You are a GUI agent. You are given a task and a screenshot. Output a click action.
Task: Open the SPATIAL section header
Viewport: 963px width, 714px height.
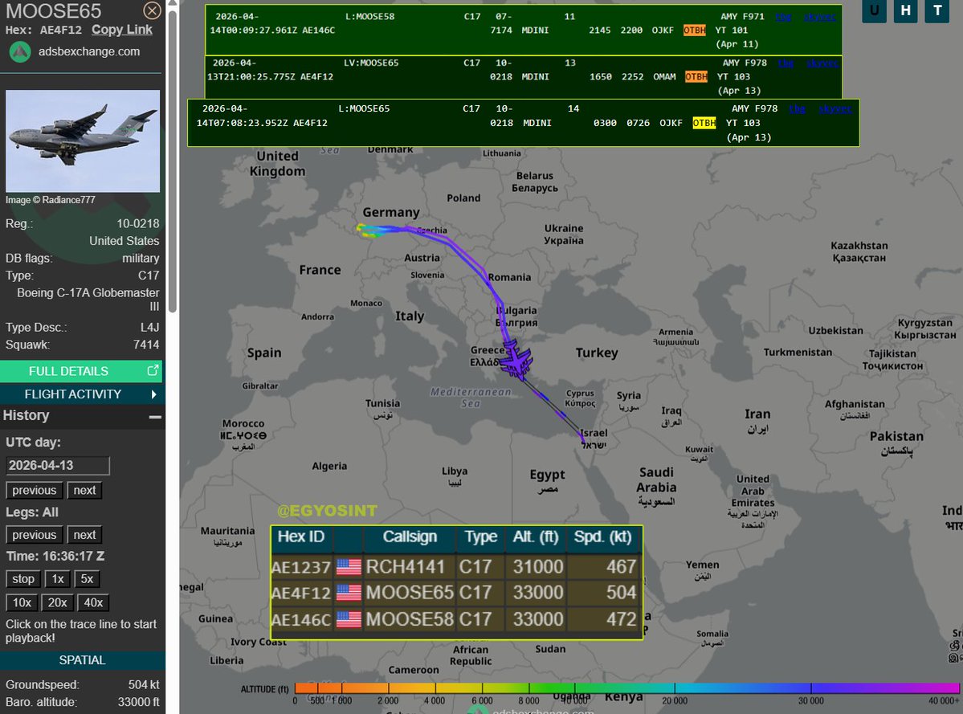(82, 660)
